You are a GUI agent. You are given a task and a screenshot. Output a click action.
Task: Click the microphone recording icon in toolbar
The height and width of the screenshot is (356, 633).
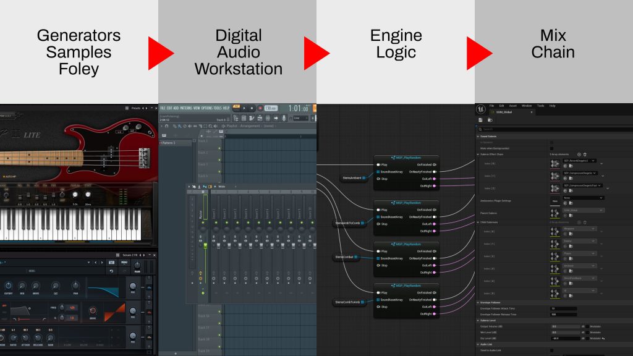pos(284,118)
